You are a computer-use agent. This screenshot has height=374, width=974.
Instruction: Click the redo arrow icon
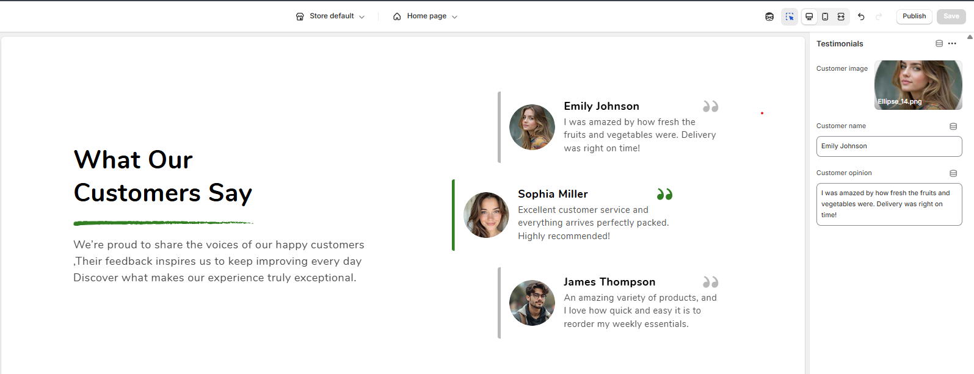coord(879,16)
